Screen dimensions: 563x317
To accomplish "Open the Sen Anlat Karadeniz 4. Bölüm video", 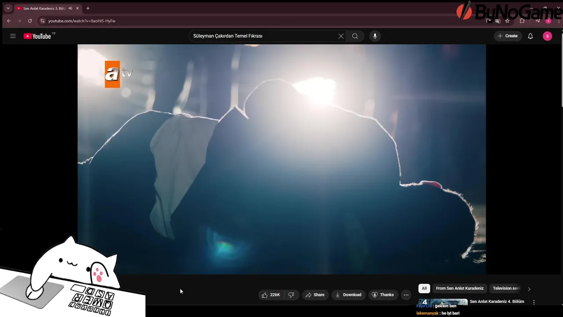I will click(497, 302).
